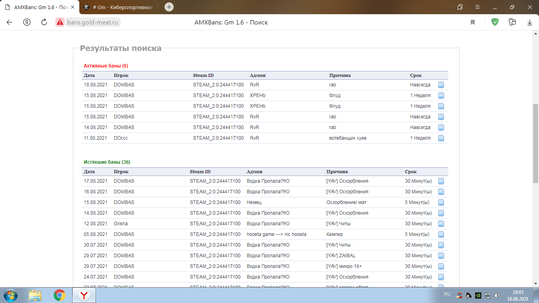Open the Yandex home button

coord(27,22)
